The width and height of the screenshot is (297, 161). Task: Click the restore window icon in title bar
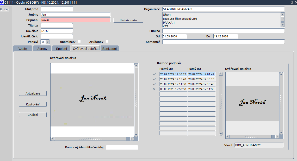292,2
